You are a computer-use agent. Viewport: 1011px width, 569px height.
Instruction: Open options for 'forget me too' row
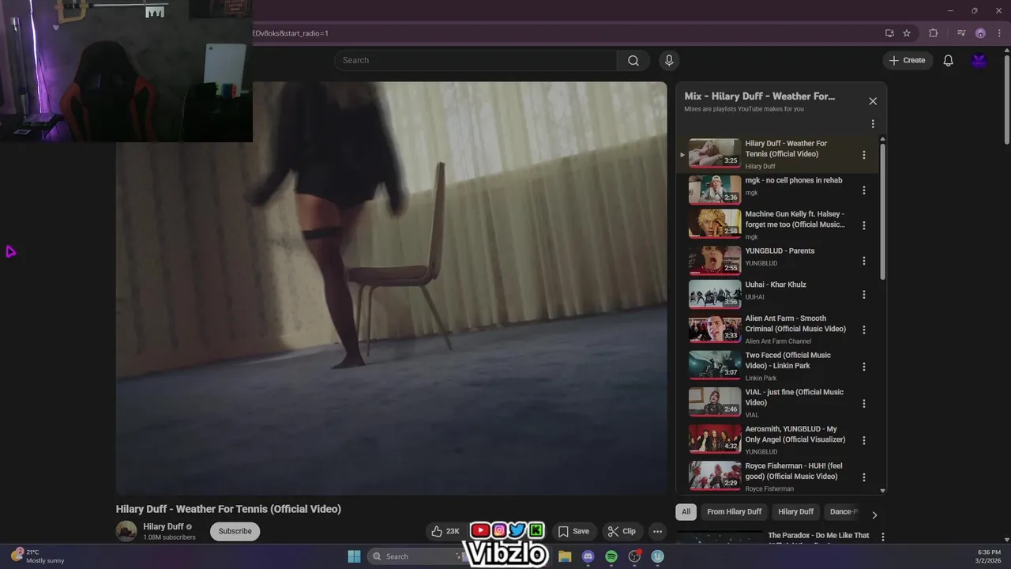863,225
